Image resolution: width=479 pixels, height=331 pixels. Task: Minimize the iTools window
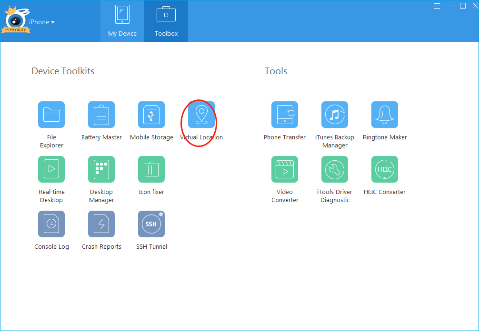450,6
